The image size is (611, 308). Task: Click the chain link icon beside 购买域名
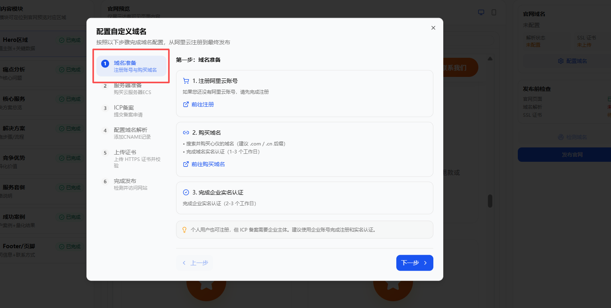point(186,133)
